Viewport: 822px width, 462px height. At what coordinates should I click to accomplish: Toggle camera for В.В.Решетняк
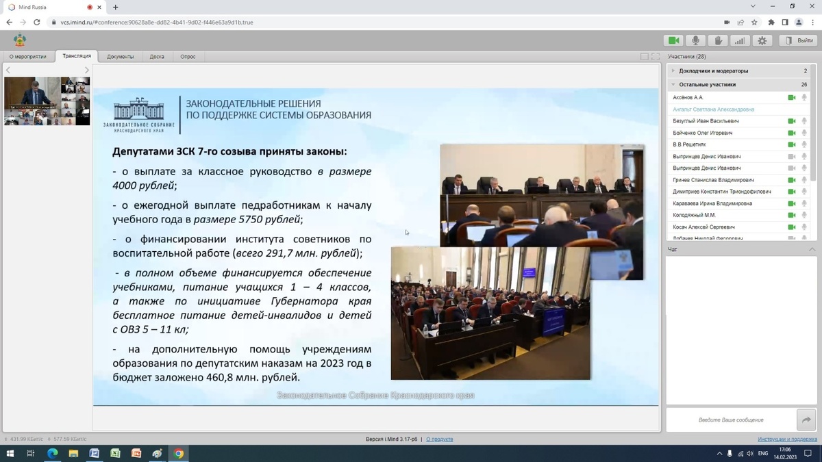792,144
